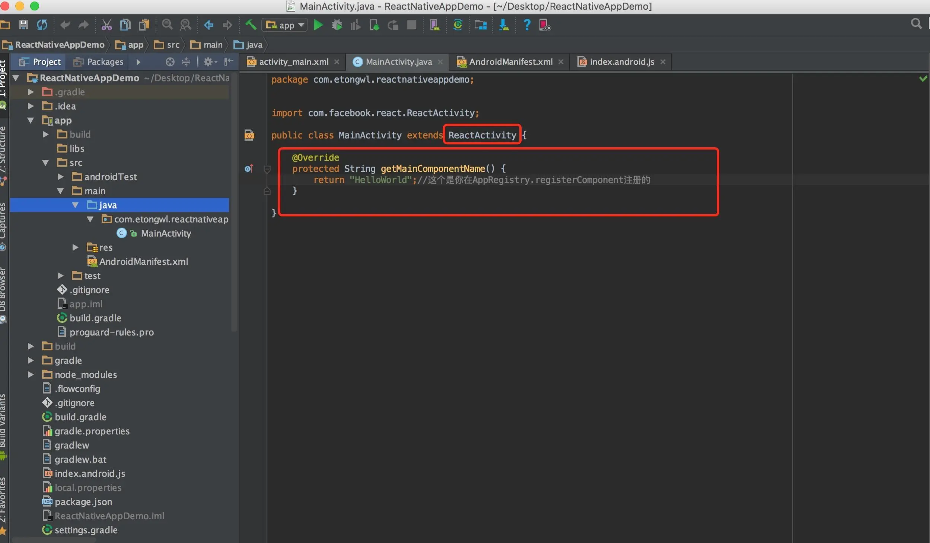The image size is (930, 543).
Task: Click the src breadcrumb item
Action: click(x=167, y=45)
